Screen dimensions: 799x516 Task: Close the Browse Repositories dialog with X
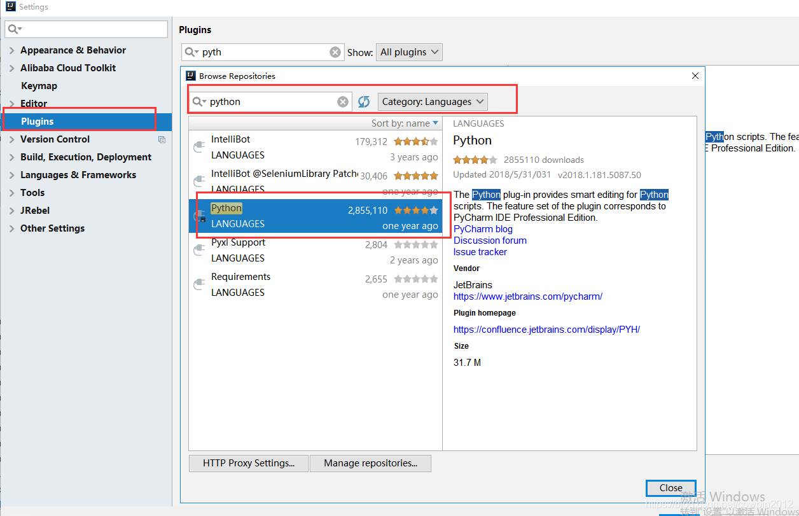[695, 76]
